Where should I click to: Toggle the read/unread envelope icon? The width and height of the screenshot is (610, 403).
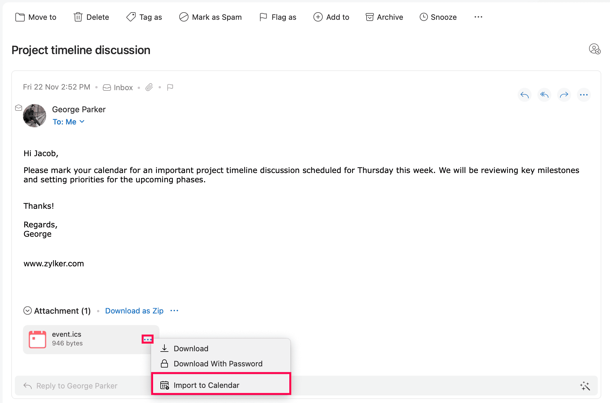pyautogui.click(x=19, y=108)
